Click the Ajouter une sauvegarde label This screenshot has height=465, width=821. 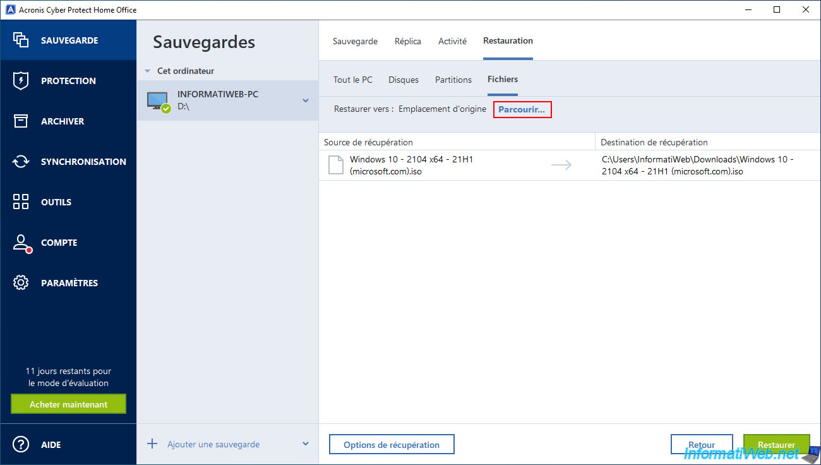pos(213,444)
